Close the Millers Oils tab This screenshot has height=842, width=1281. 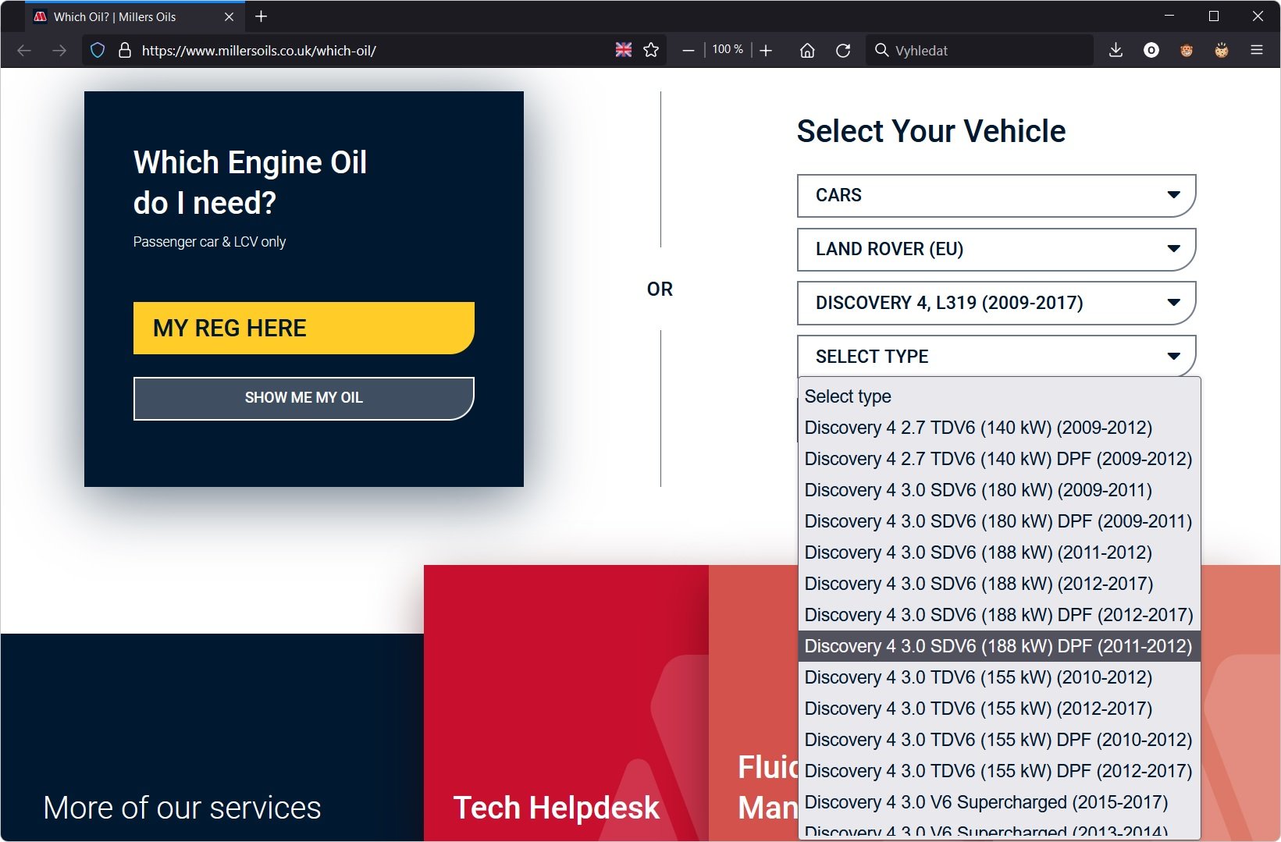pos(229,16)
